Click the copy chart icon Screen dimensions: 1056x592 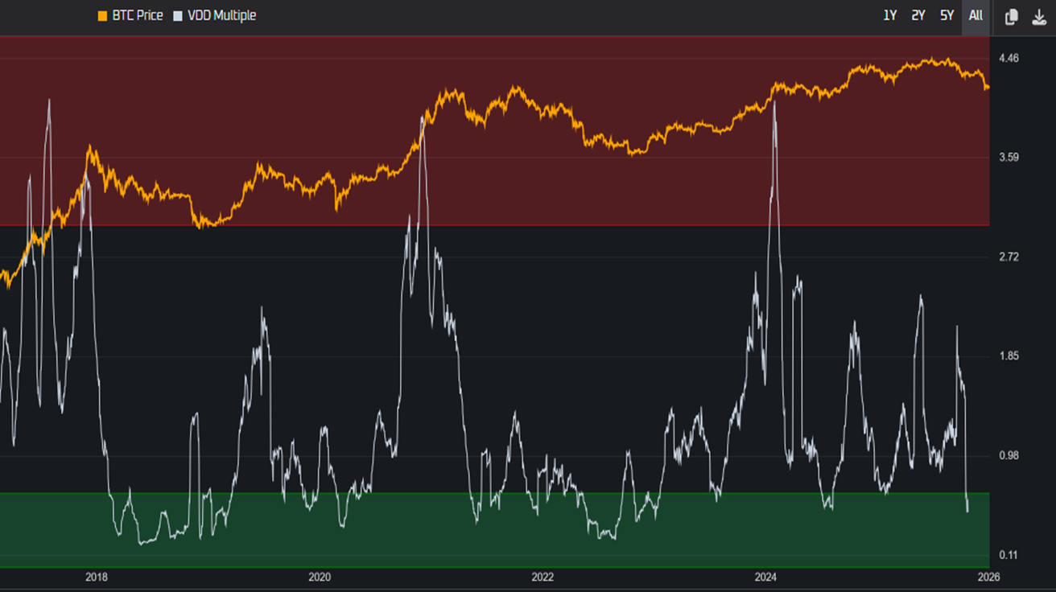click(x=1011, y=15)
